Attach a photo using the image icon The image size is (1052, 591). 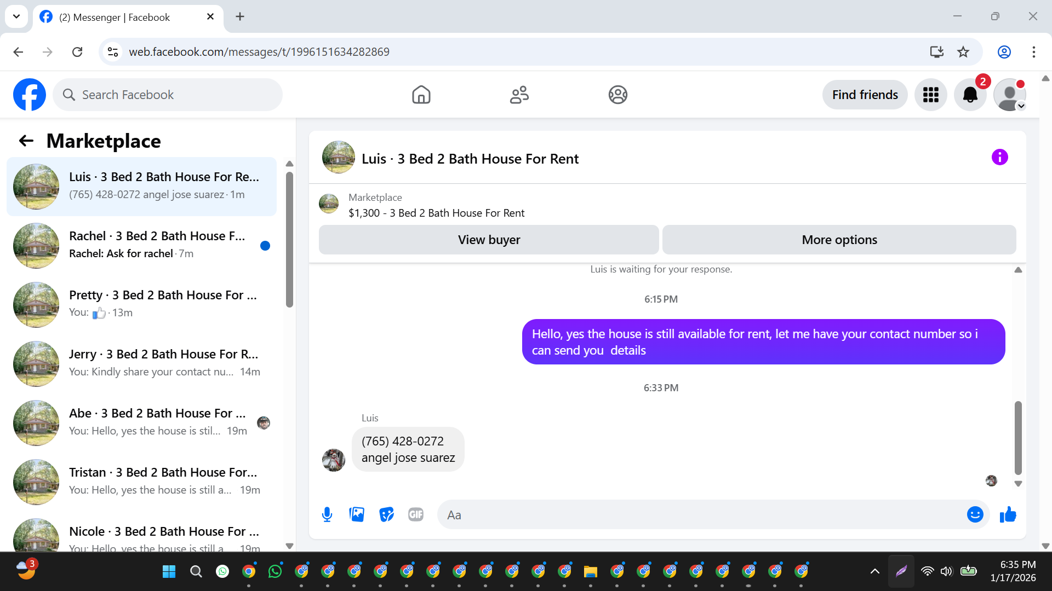pos(357,515)
